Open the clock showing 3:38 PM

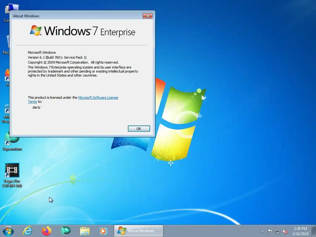coord(300,231)
